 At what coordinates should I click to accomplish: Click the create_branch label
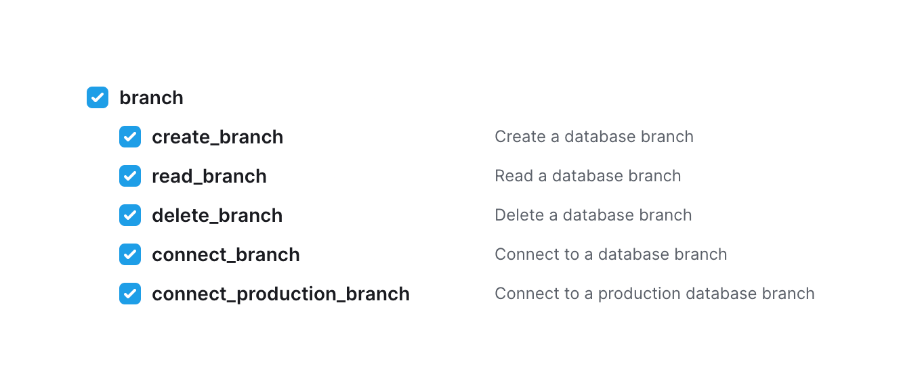tap(217, 137)
